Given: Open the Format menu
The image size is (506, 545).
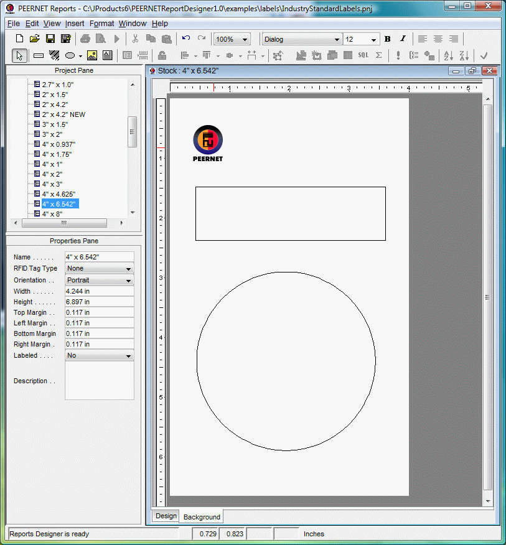Looking at the screenshot, I should (101, 24).
